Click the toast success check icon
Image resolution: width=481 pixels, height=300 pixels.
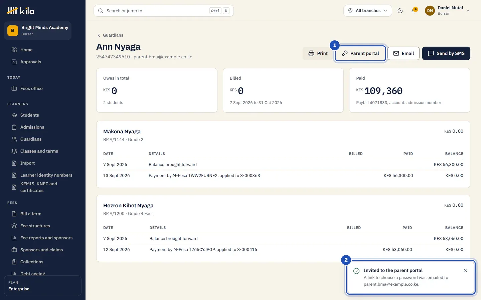point(356,271)
